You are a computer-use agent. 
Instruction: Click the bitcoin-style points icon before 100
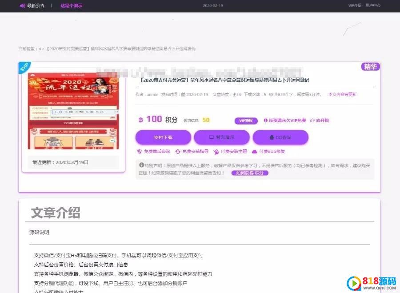pyautogui.click(x=140, y=120)
